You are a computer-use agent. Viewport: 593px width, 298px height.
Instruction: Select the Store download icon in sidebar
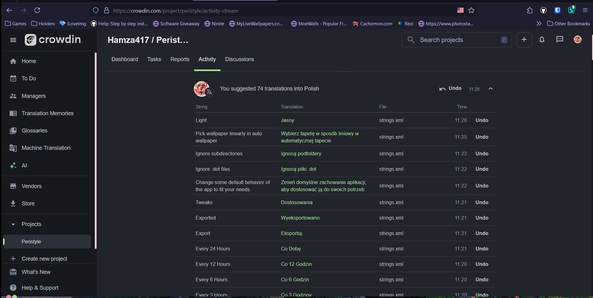(x=14, y=204)
